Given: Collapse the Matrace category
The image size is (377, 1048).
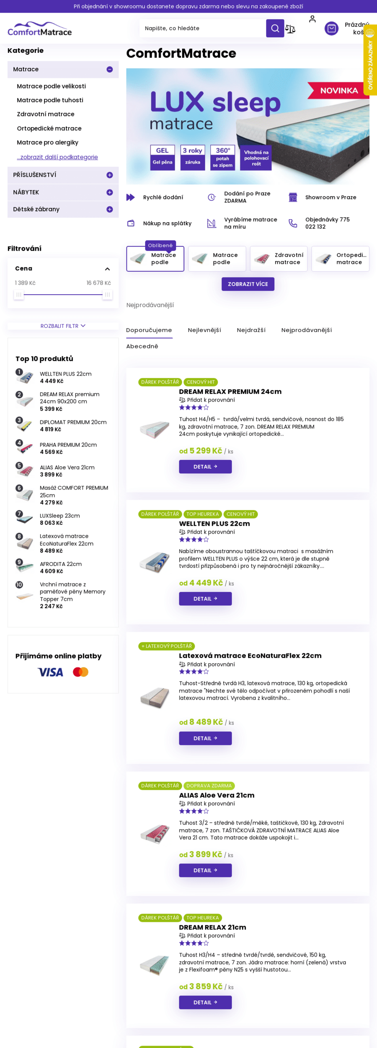Looking at the screenshot, I should pyautogui.click(x=110, y=70).
